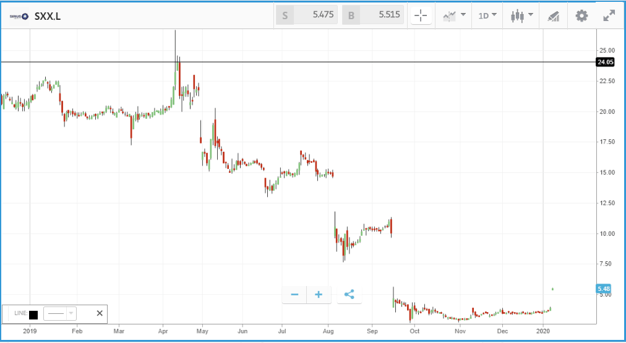Open chart settings gear

coord(581,16)
